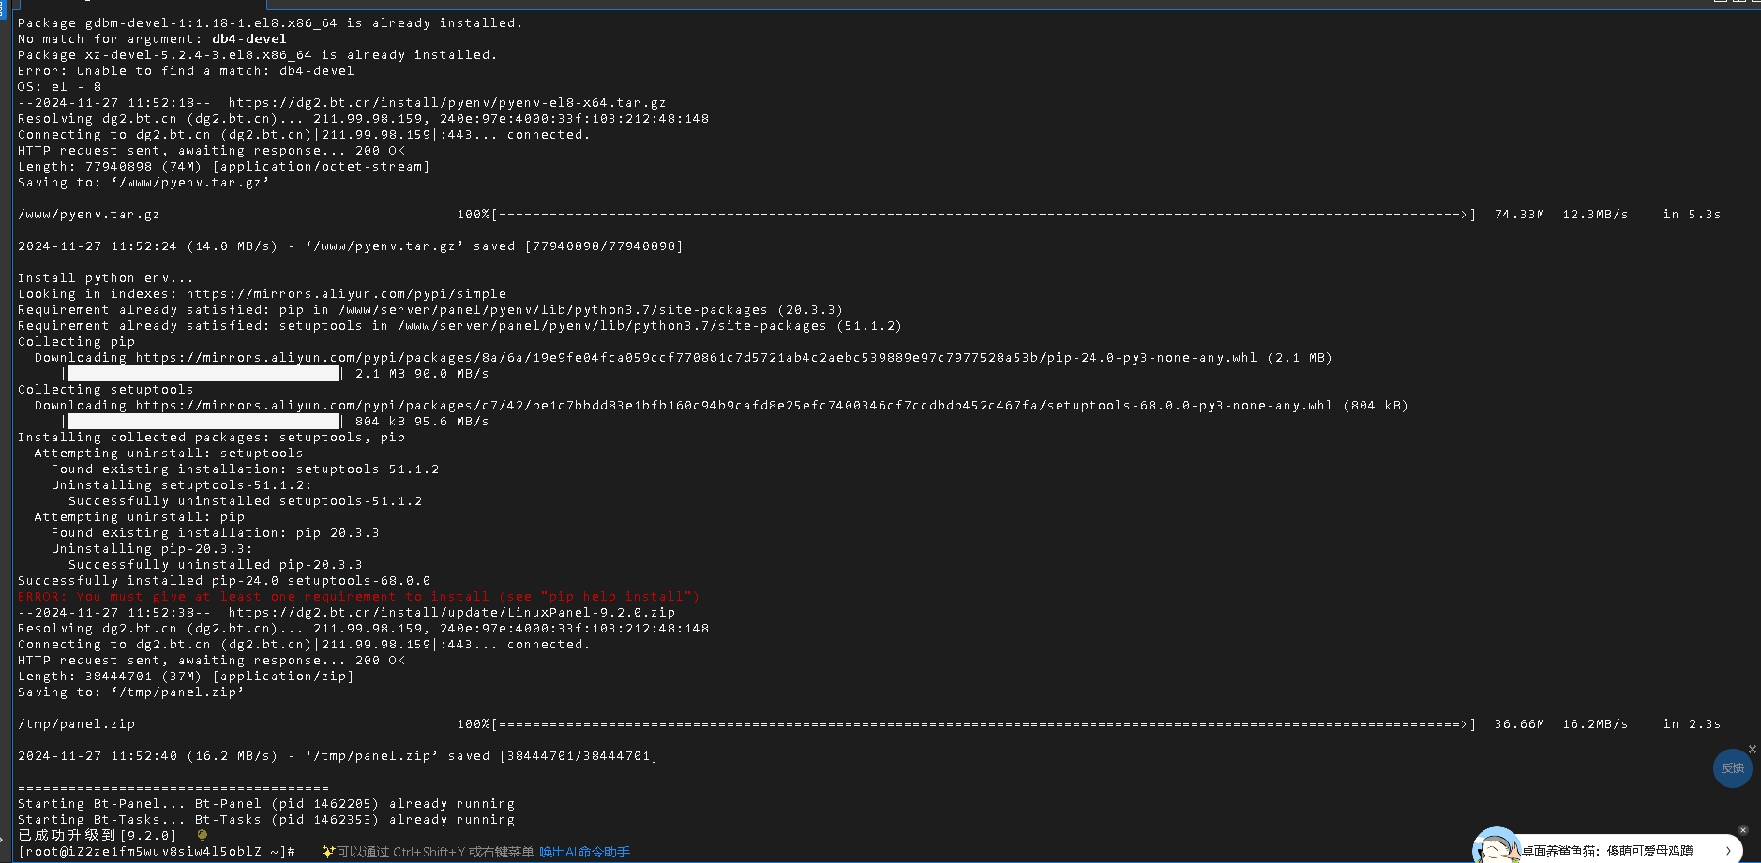
Task: Click the line Found existing installation: pip 20.3.3
Action: [215, 532]
